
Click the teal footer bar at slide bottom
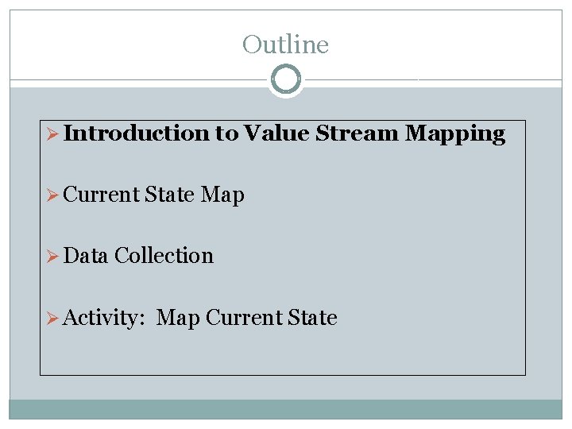285,408
